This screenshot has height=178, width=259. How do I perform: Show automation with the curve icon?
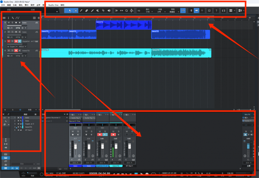[x=18, y=18]
